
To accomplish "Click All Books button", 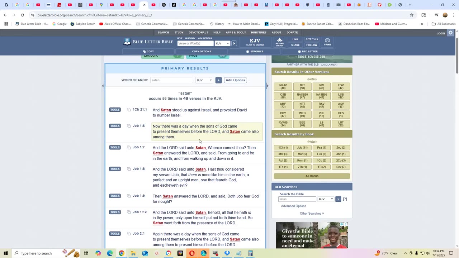I will (x=312, y=176).
